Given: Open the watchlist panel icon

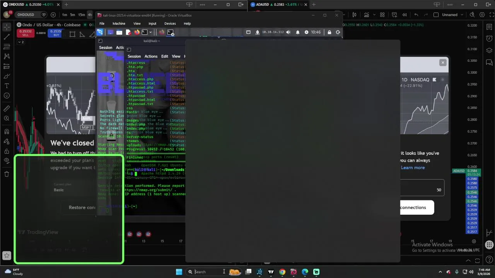Looking at the screenshot, I should point(489,27).
